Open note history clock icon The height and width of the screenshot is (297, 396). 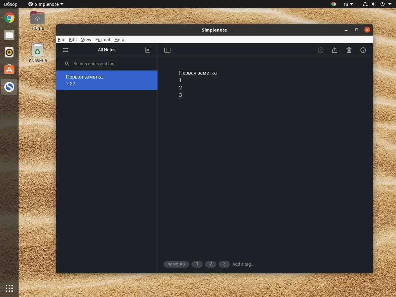pyautogui.click(x=321, y=50)
